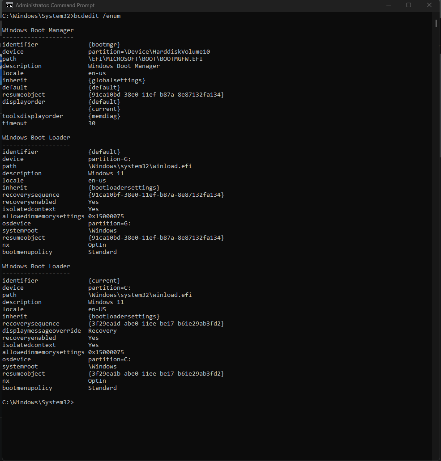The image size is (441, 461).
Task: Click the 'bcdedit /enum' command text
Action: pos(97,16)
